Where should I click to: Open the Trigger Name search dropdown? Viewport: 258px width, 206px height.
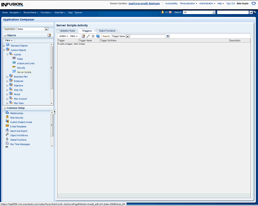(127, 36)
